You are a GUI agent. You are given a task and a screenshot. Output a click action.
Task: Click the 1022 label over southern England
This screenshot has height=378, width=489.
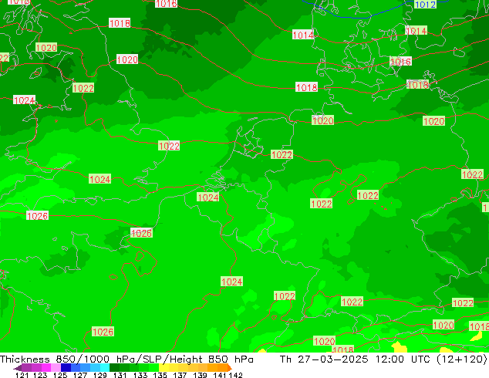169,146
